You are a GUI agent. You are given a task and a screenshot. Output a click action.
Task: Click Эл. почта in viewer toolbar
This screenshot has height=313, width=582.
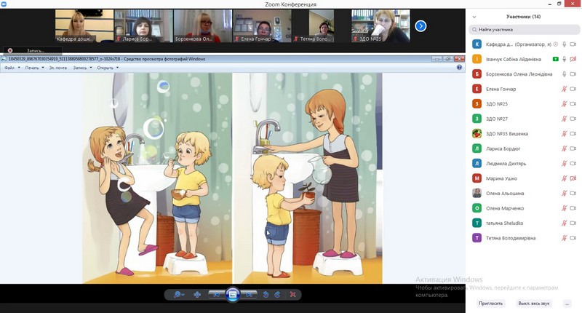click(x=58, y=68)
